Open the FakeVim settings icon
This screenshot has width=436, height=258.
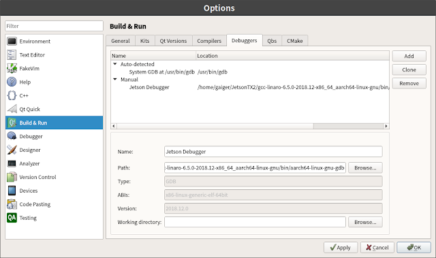pyautogui.click(x=12, y=68)
